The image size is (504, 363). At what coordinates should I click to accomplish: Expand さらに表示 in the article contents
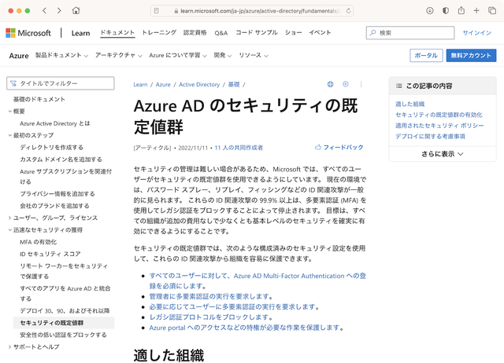pos(443,154)
